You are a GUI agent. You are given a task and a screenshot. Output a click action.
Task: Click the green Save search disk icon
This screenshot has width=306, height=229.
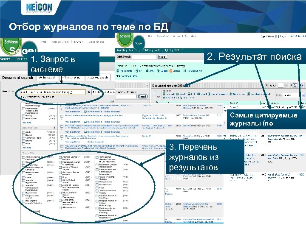[147, 71]
